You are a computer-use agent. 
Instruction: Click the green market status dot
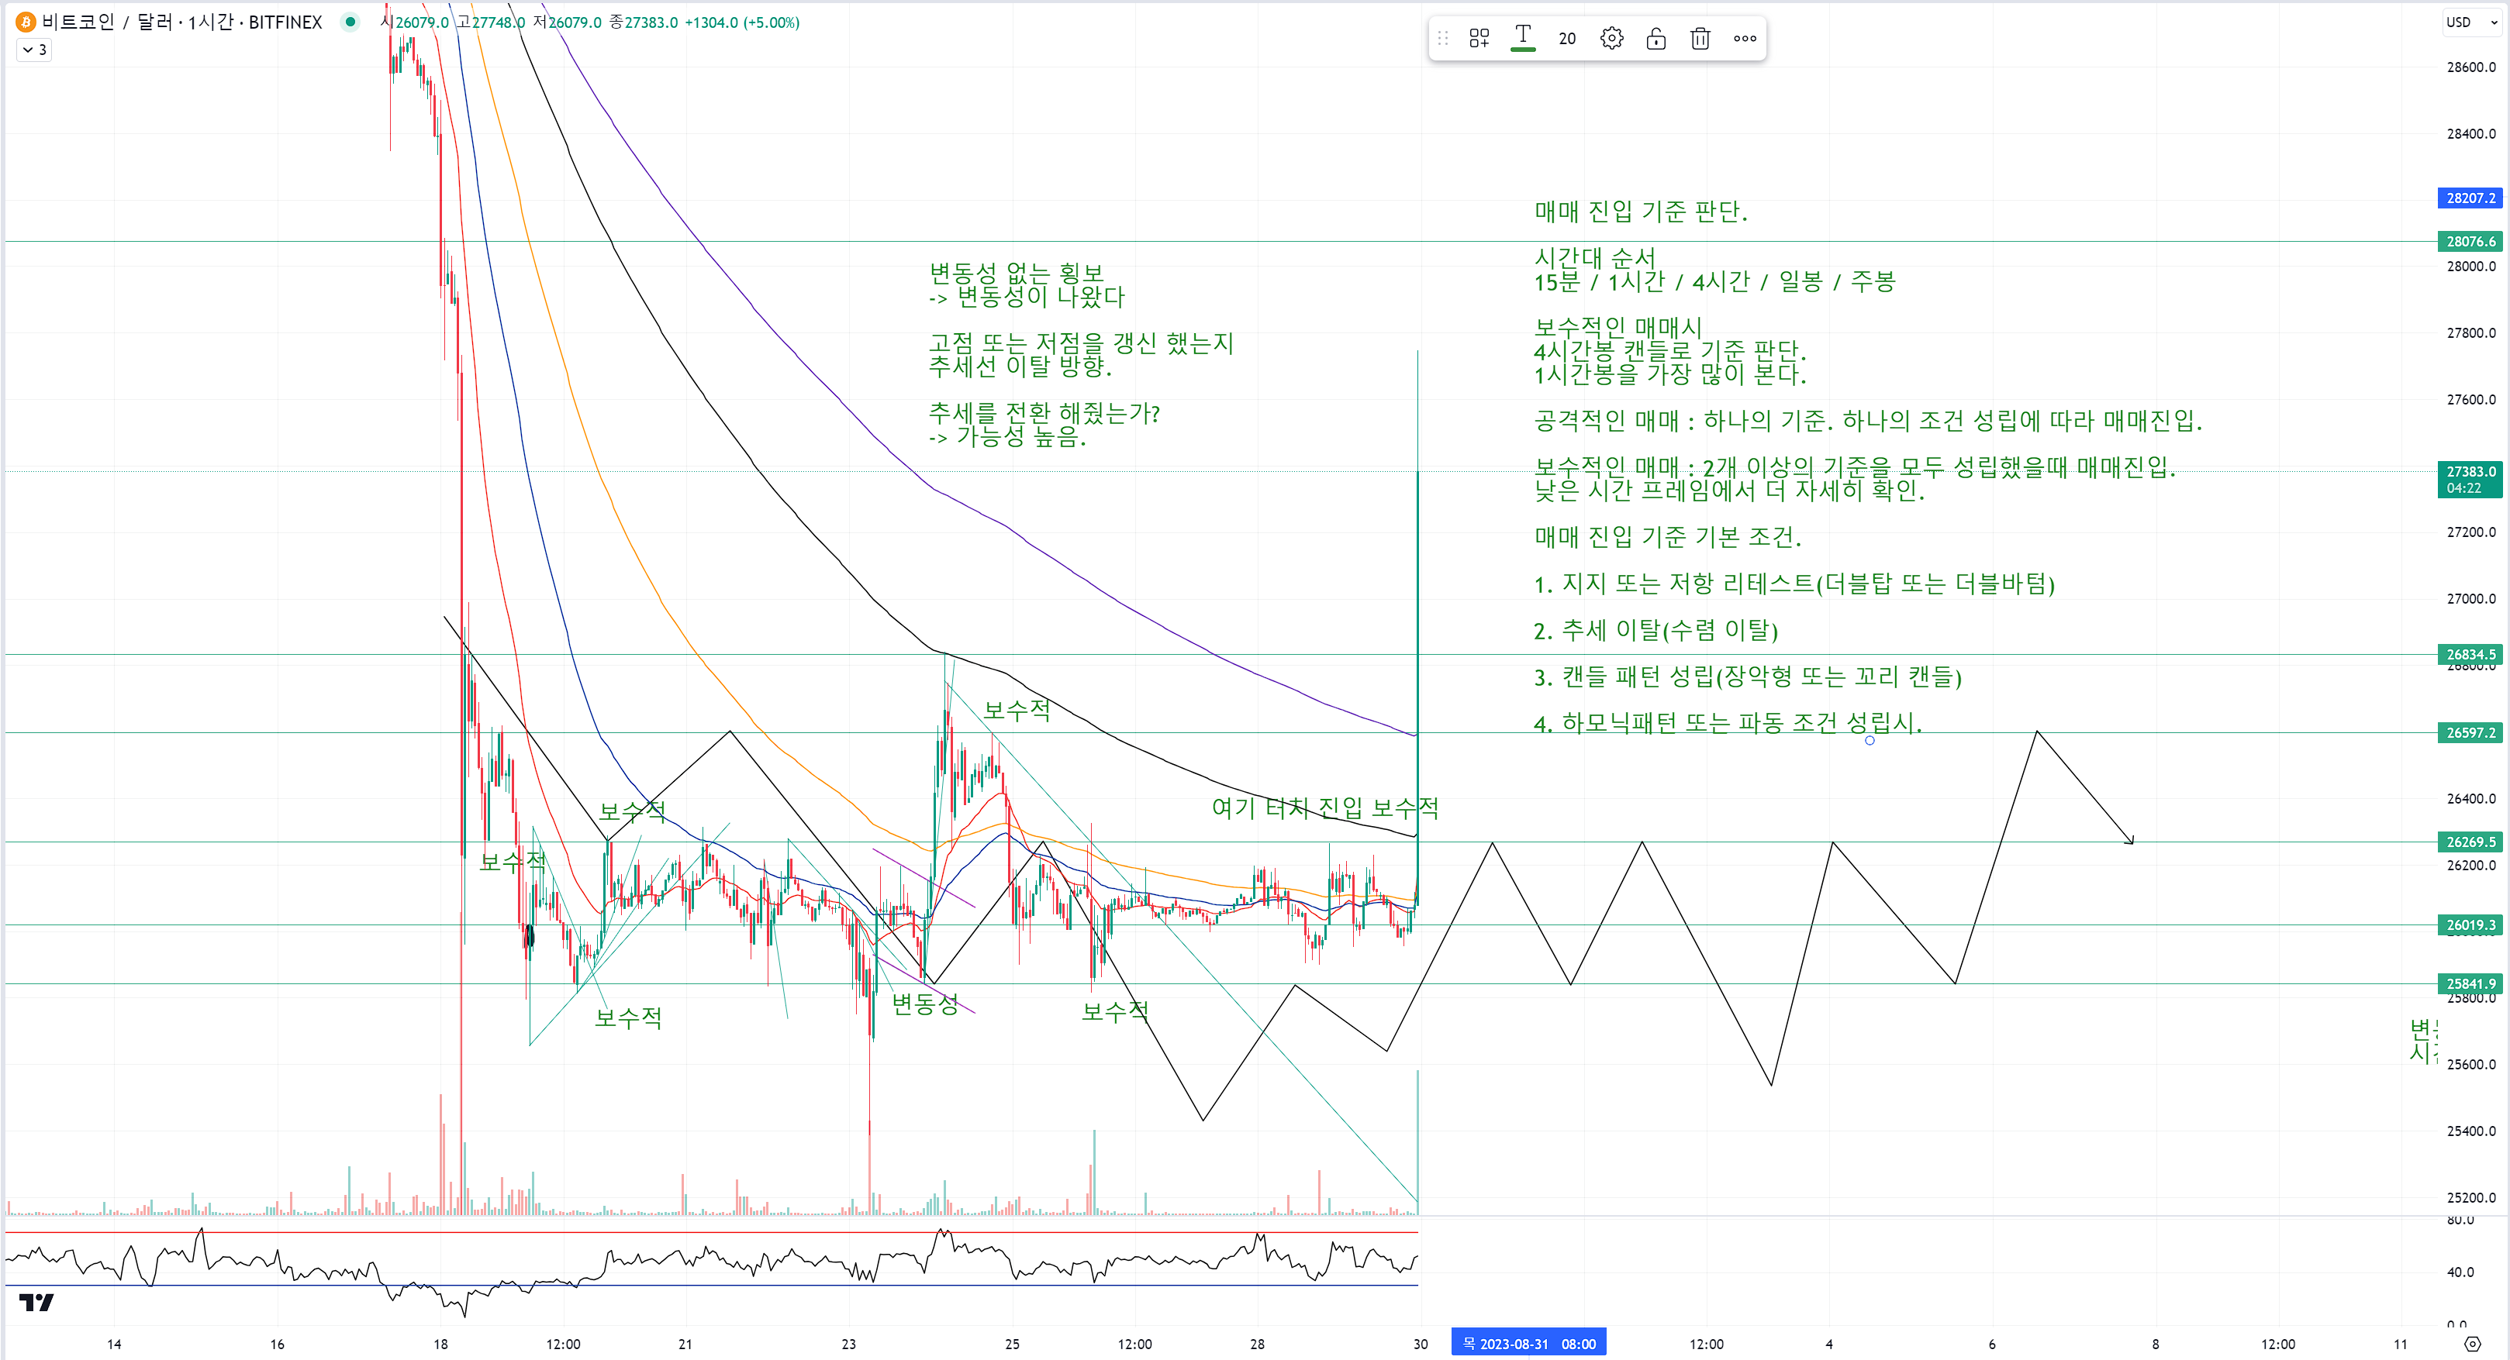(350, 22)
